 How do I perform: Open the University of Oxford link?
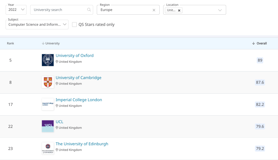tap(75, 56)
